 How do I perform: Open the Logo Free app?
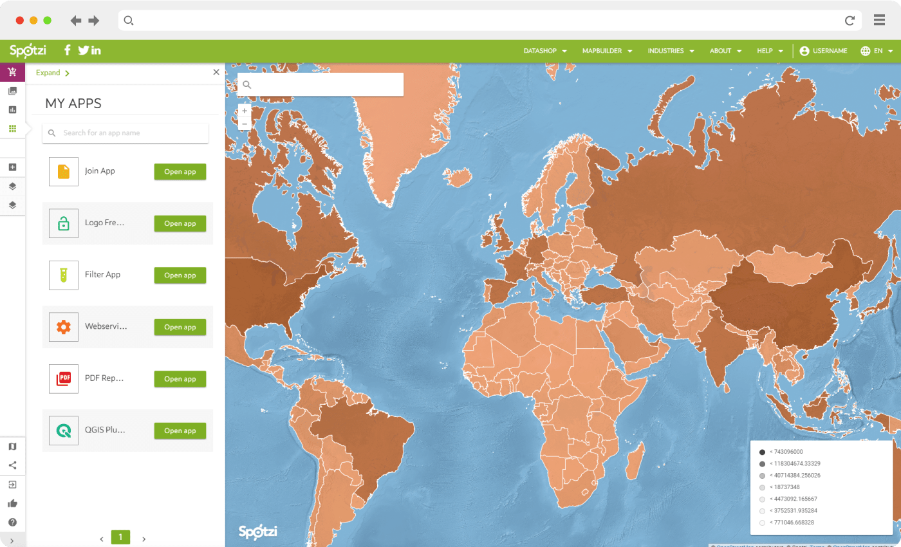coord(180,223)
